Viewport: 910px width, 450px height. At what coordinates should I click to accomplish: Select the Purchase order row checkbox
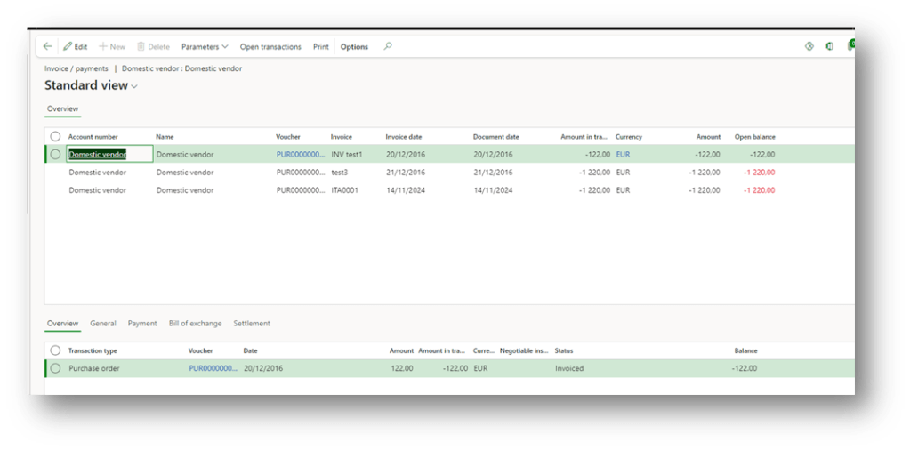[x=55, y=368]
